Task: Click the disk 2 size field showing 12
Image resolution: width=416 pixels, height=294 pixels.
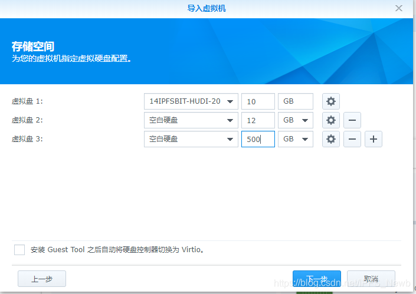Action: coord(258,120)
